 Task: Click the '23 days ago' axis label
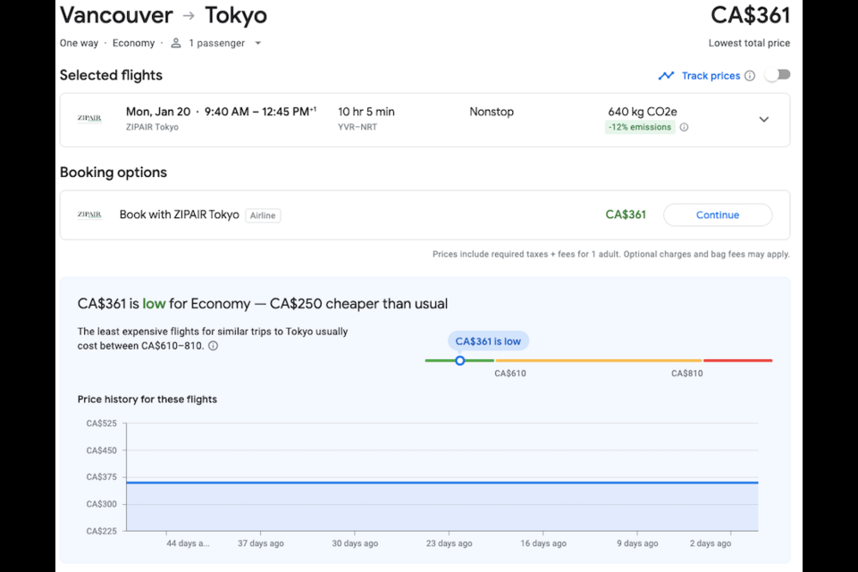450,543
